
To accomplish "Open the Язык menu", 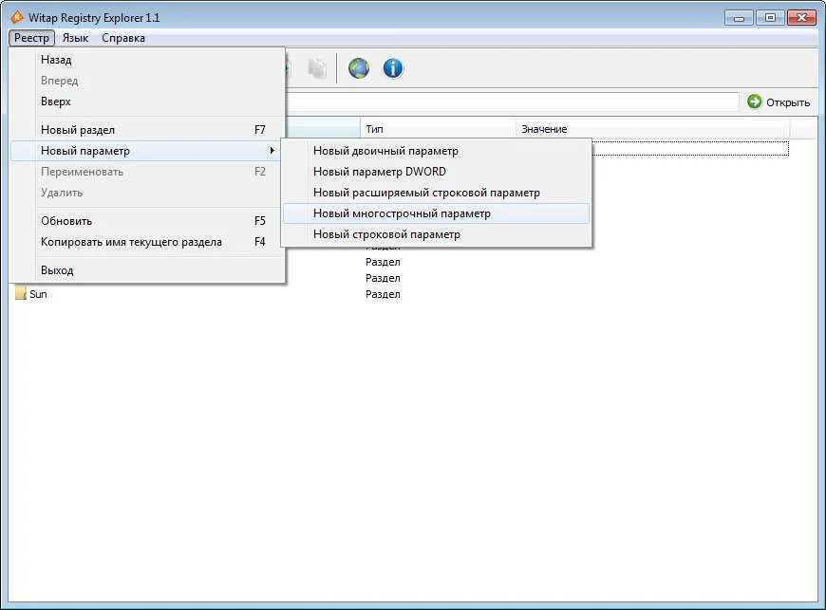I will pyautogui.click(x=75, y=38).
